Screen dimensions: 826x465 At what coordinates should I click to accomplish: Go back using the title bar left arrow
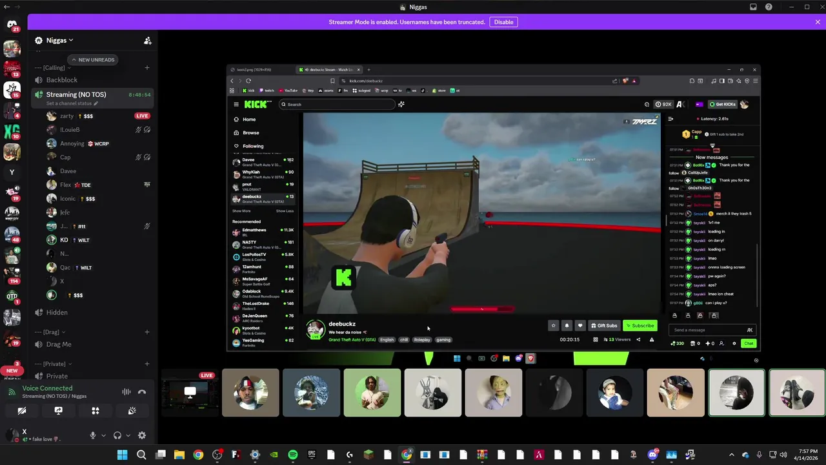point(7,7)
